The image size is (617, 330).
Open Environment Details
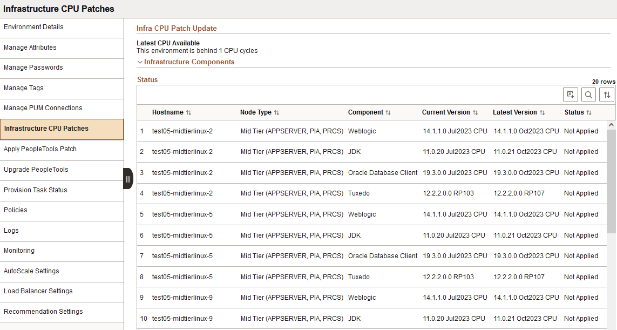pyautogui.click(x=33, y=26)
